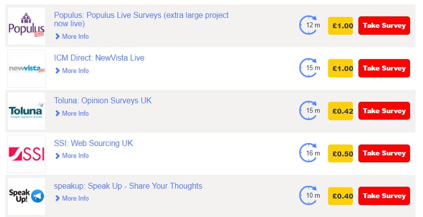Click the 16 m duration clock icon
Image resolution: width=423 pixels, height=217 pixels.
click(x=310, y=153)
